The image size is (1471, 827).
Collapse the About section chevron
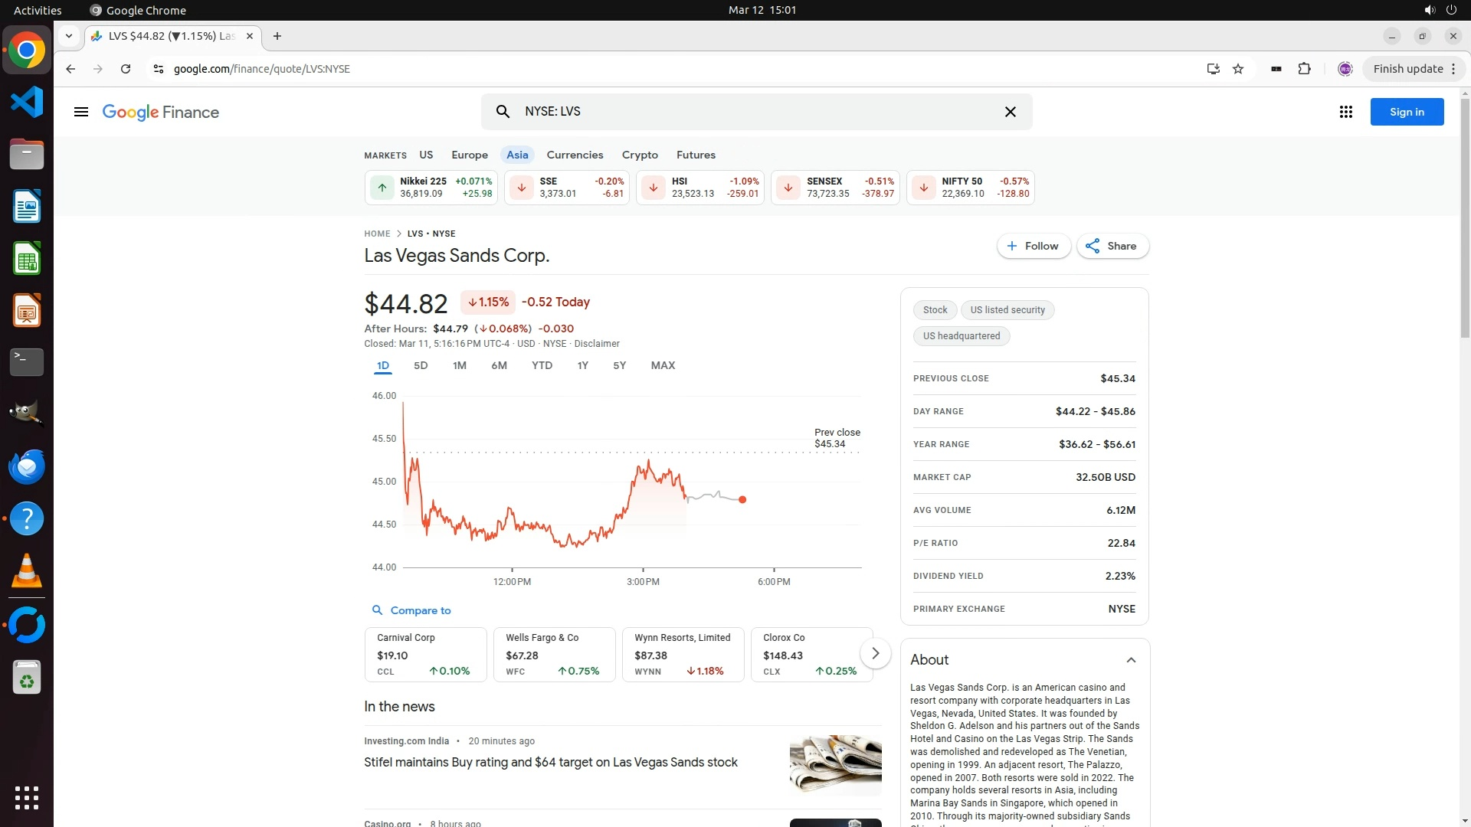(1131, 660)
